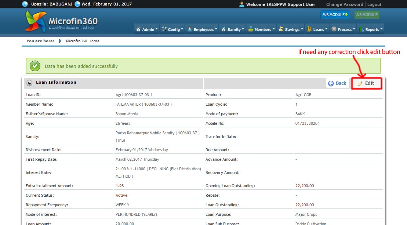Viewport: 407px width, 225px height.
Task: Click the Edit button
Action: (x=366, y=83)
